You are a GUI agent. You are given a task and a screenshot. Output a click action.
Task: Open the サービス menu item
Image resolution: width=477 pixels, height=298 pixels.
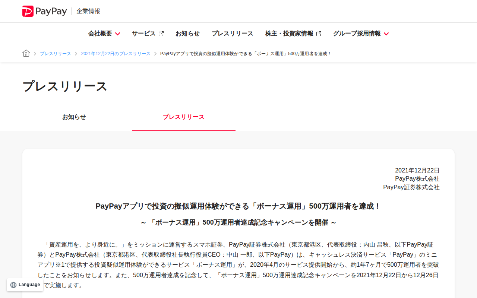pyautogui.click(x=148, y=34)
